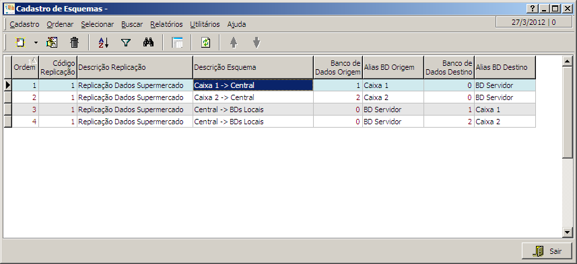Click the Alias BD Destino column header

coord(505,67)
